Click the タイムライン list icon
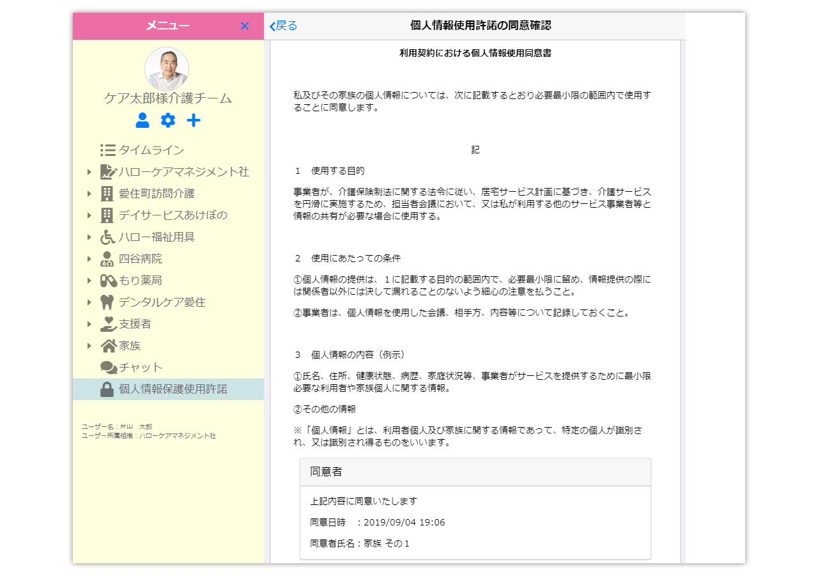Viewport: 818px width, 576px height. pos(107,150)
